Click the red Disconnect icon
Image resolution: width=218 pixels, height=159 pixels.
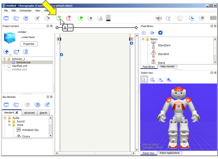69,18
